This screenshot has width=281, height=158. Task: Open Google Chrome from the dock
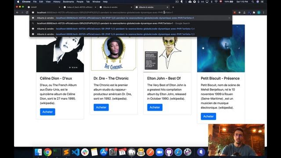point(47,152)
